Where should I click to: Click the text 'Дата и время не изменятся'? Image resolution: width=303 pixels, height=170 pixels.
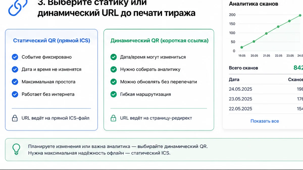coord(52,70)
